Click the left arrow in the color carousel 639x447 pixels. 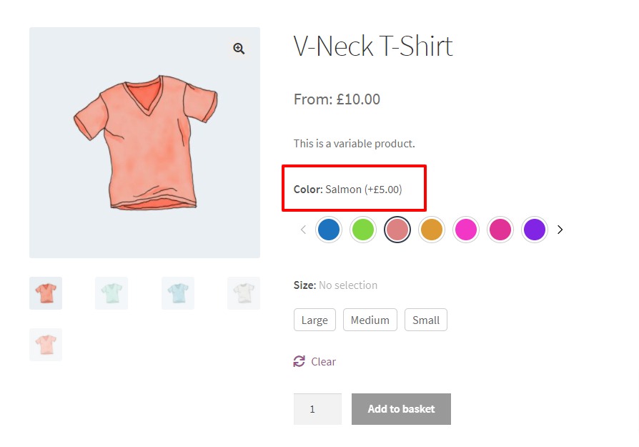(303, 229)
